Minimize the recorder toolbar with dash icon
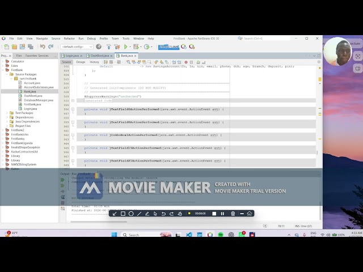Image resolution: width=363 pixels, height=272 pixels. 242,214
